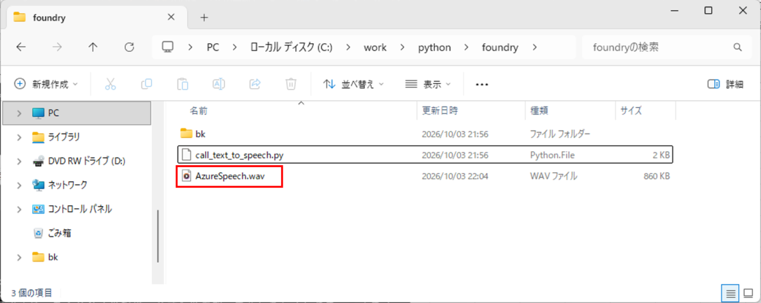
Task: Open the 新規作成 dropdown
Action: tap(46, 84)
